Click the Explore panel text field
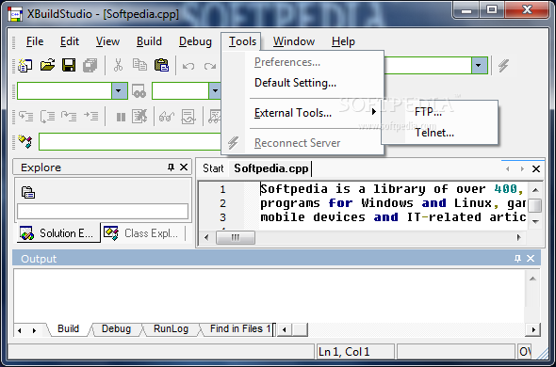The height and width of the screenshot is (367, 556). pyautogui.click(x=103, y=212)
